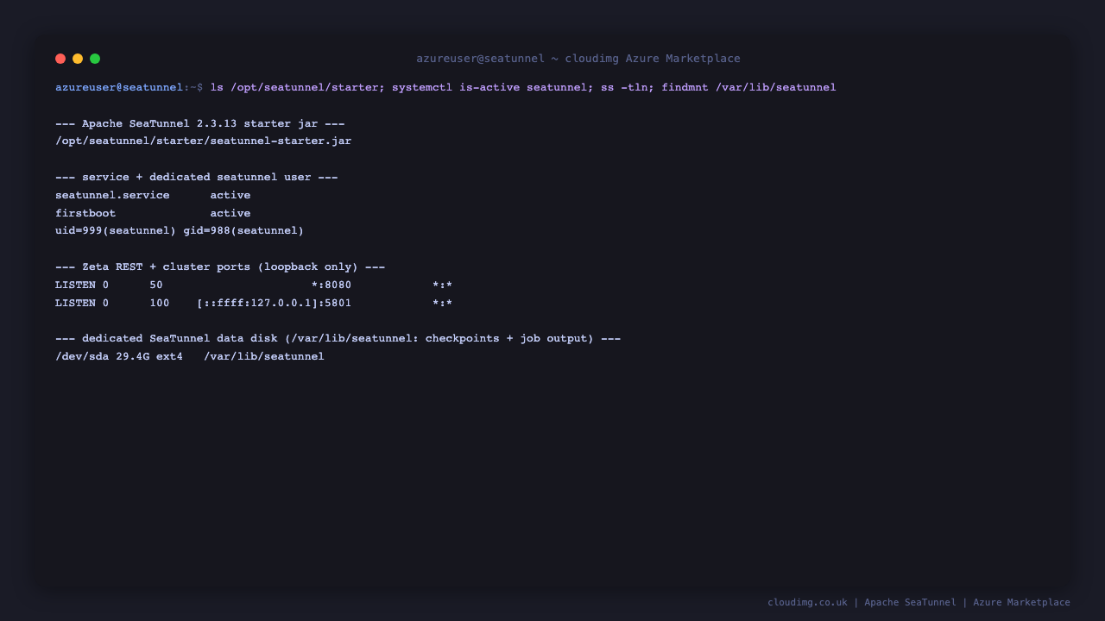Viewport: 1105px width, 621px height.
Task: Click the ls /opt/seatunnel/starter command text
Action: coord(294,87)
